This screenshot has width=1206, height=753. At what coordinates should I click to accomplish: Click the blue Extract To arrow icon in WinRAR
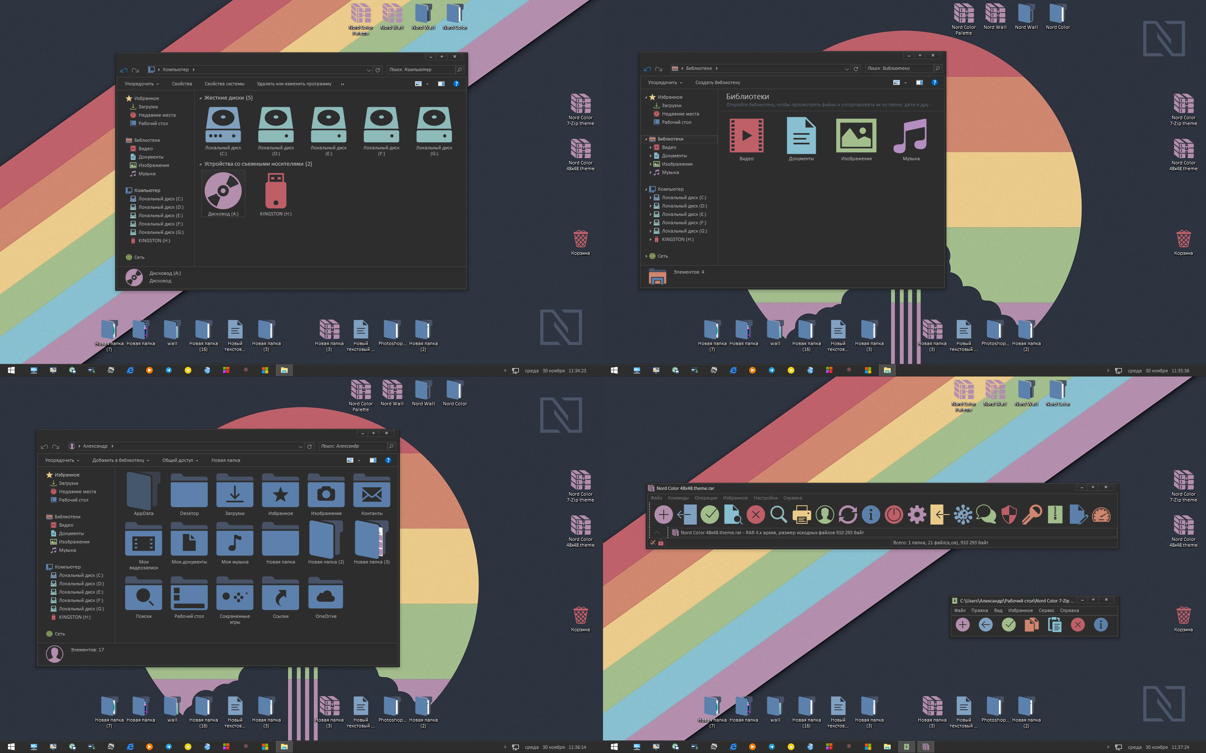tap(687, 515)
